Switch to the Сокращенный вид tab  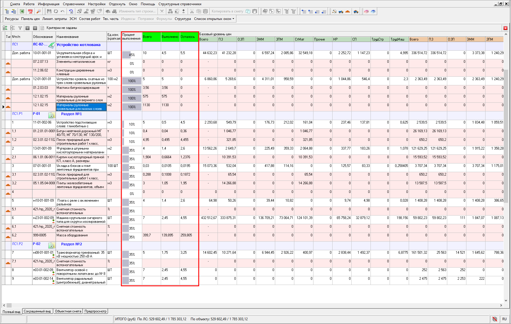tap(37, 311)
